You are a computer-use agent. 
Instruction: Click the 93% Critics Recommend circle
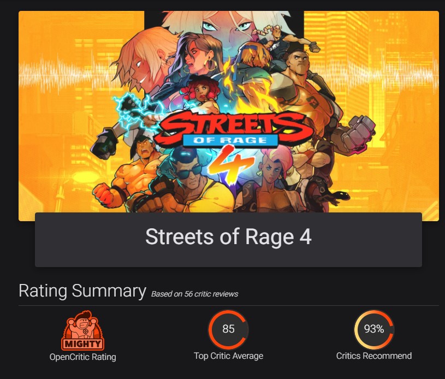(374, 329)
